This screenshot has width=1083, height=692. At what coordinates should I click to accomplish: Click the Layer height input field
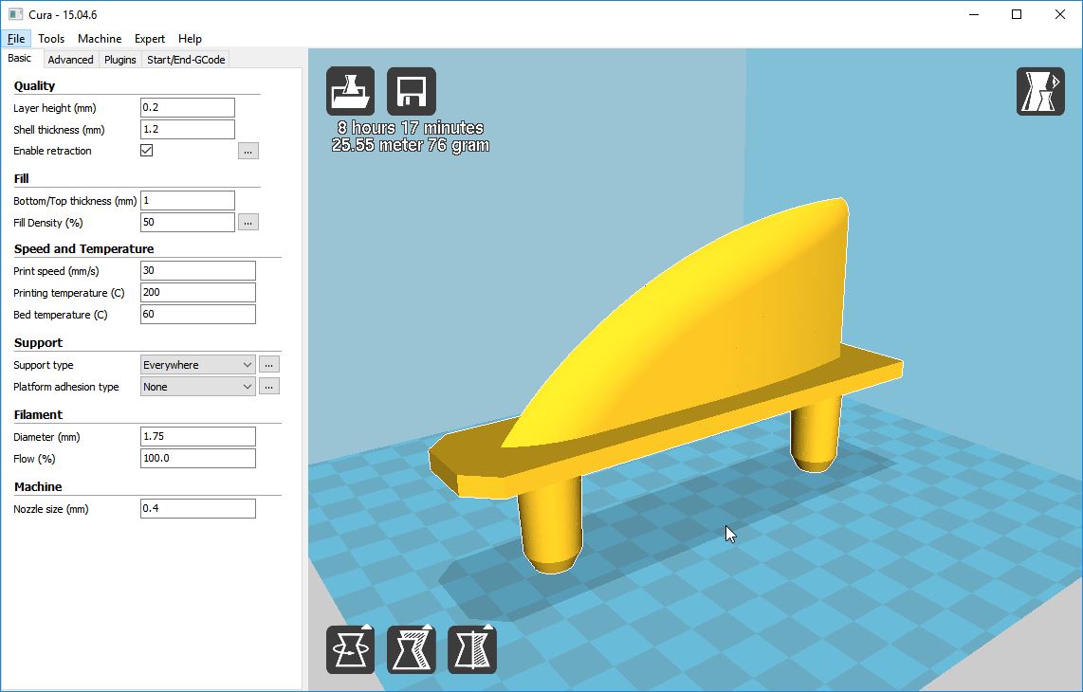coord(187,107)
